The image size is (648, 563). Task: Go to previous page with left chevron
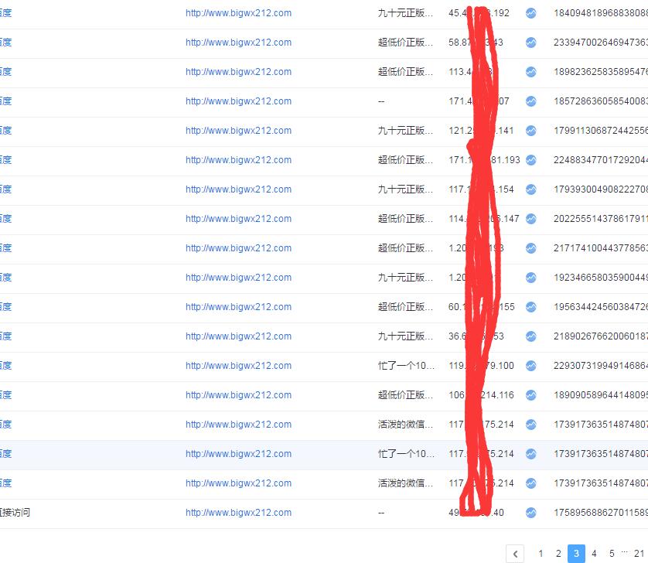point(515,554)
